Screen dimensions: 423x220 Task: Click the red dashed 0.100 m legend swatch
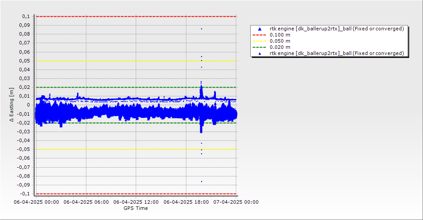(259, 35)
